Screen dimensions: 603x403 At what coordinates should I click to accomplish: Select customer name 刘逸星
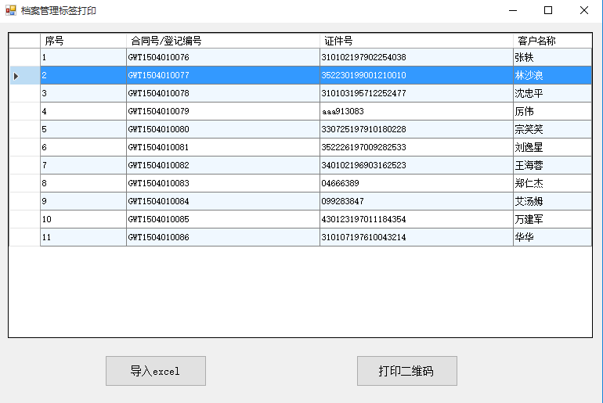tap(552, 148)
